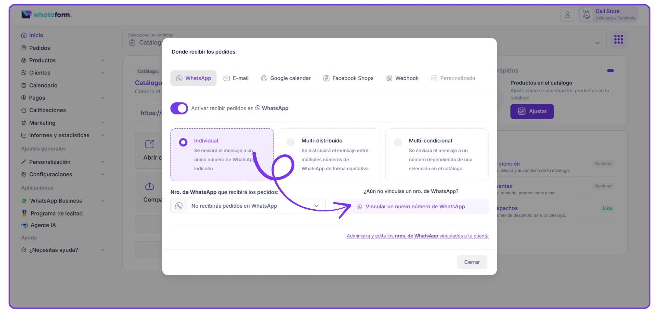Click the WhatsApp Business sidebar icon
This screenshot has height=313, width=659.
tap(24, 201)
